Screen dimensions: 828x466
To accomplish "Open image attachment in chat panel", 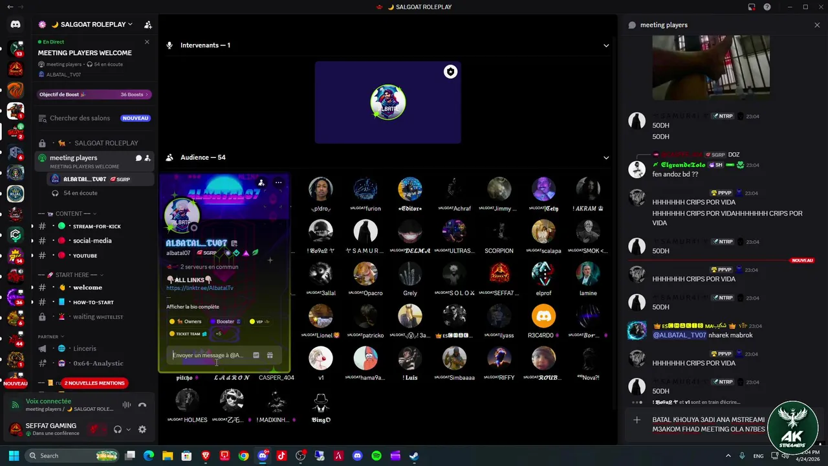I will 711,68.
